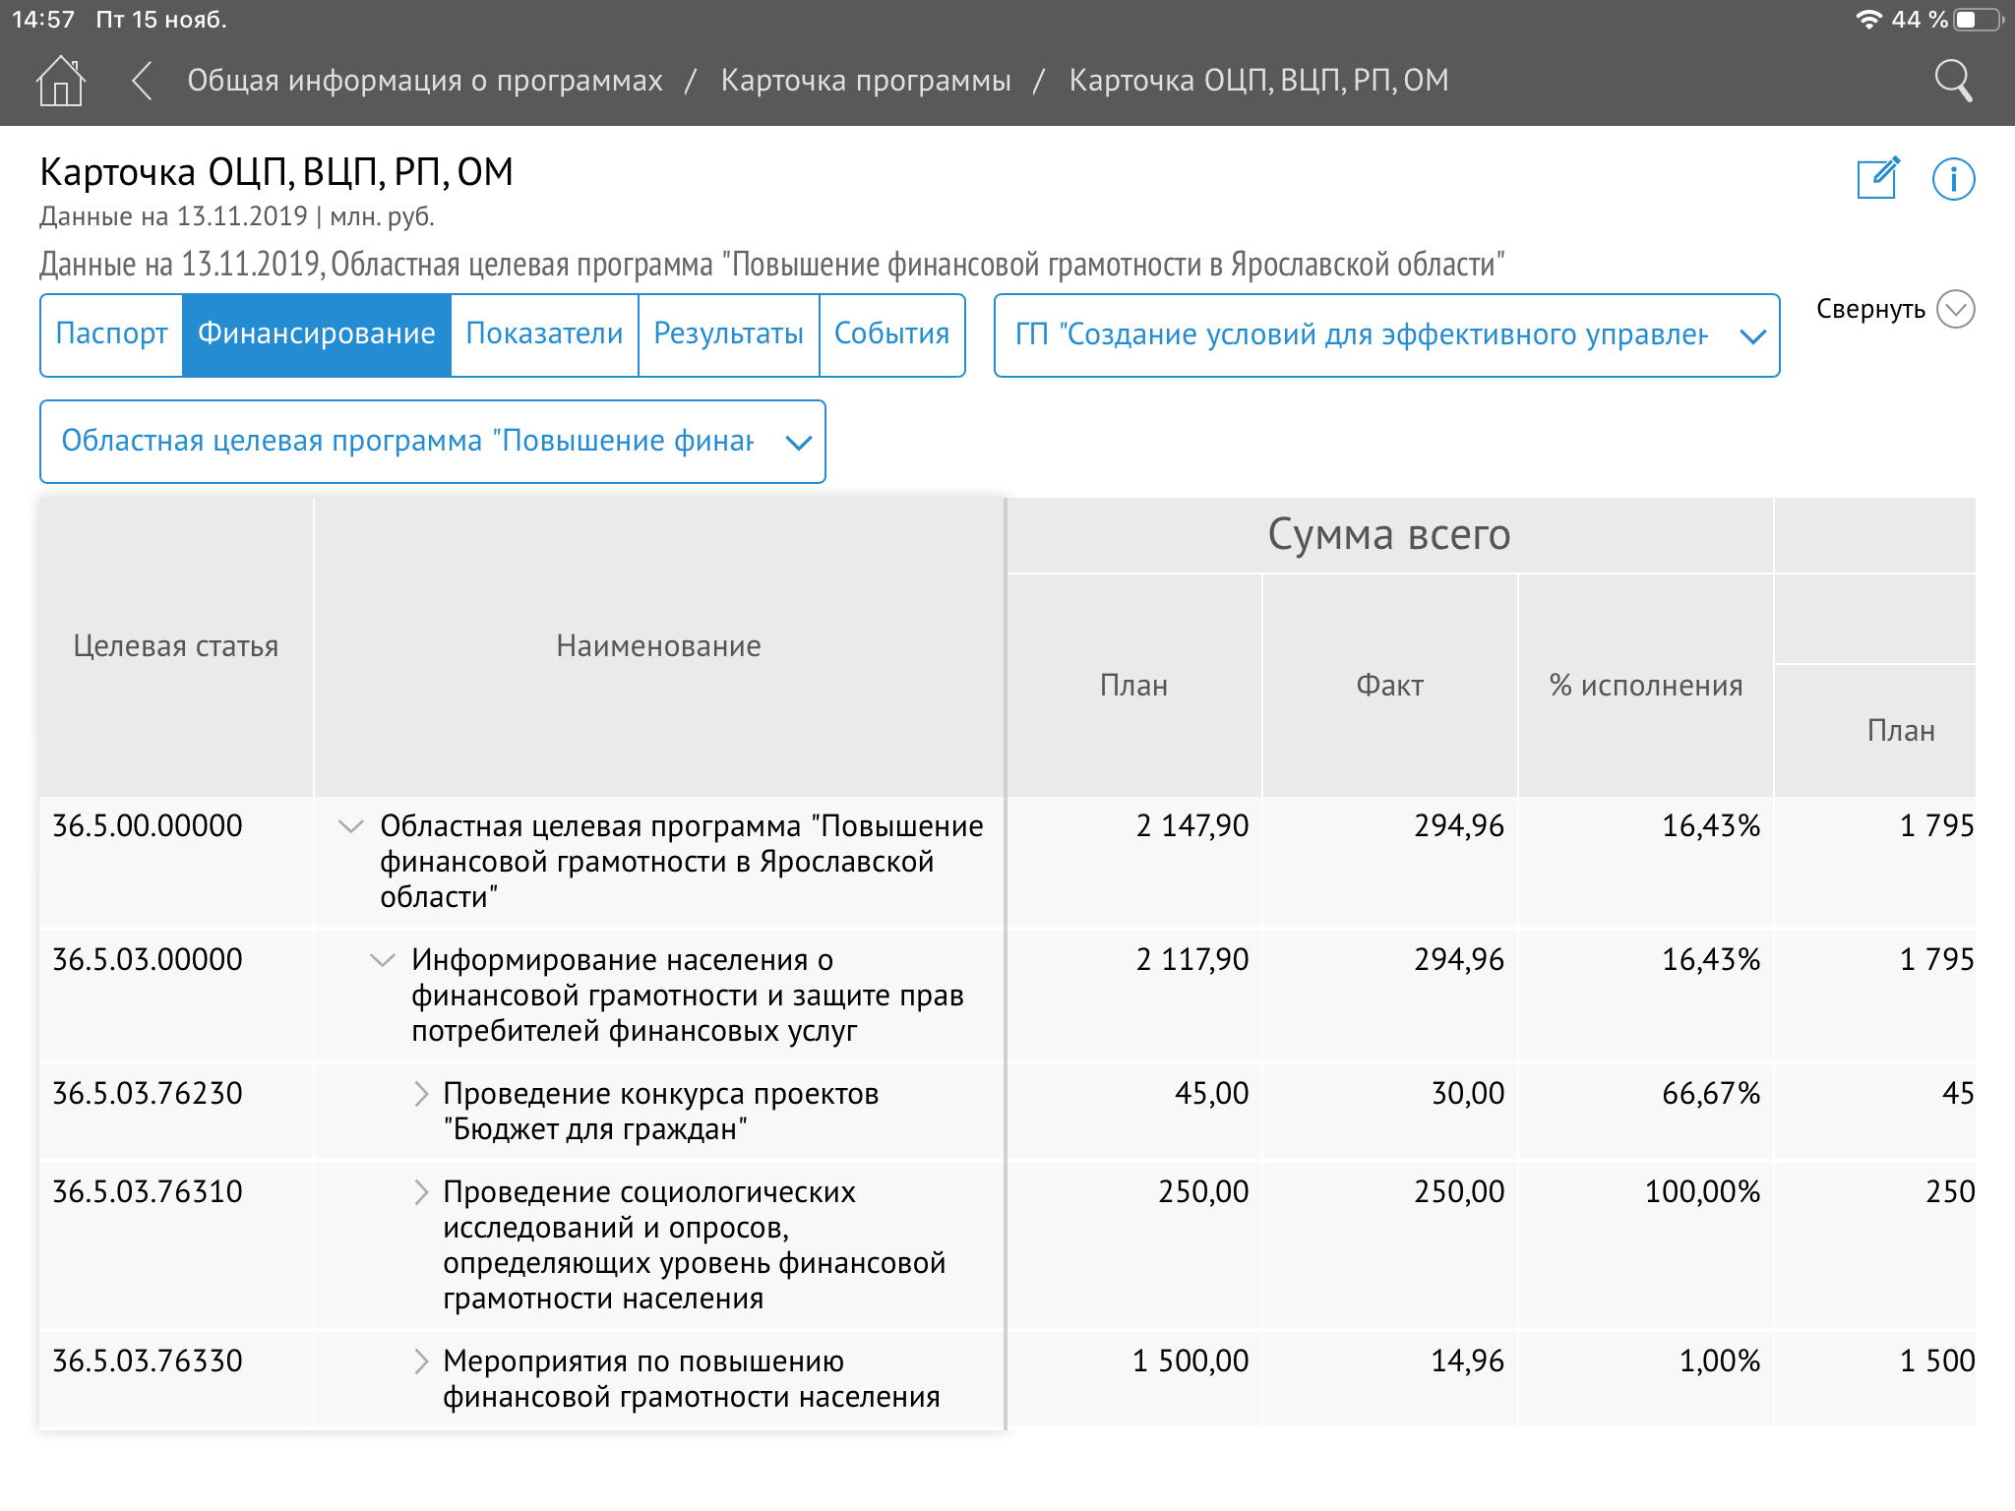The height and width of the screenshot is (1511, 2015).
Task: Click the Факт column header
Action: [1389, 686]
